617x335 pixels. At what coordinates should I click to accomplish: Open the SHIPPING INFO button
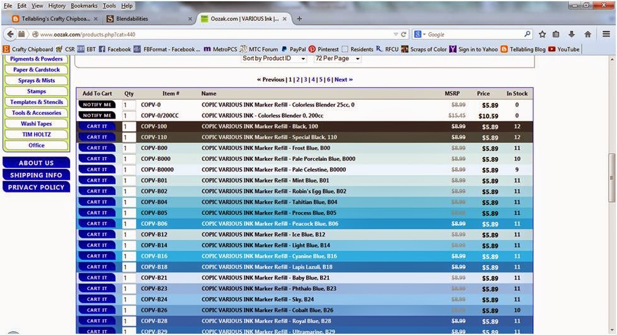(36, 175)
